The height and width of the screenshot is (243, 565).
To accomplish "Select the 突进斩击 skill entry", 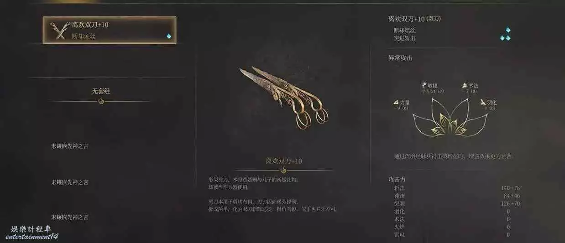I will point(404,38).
